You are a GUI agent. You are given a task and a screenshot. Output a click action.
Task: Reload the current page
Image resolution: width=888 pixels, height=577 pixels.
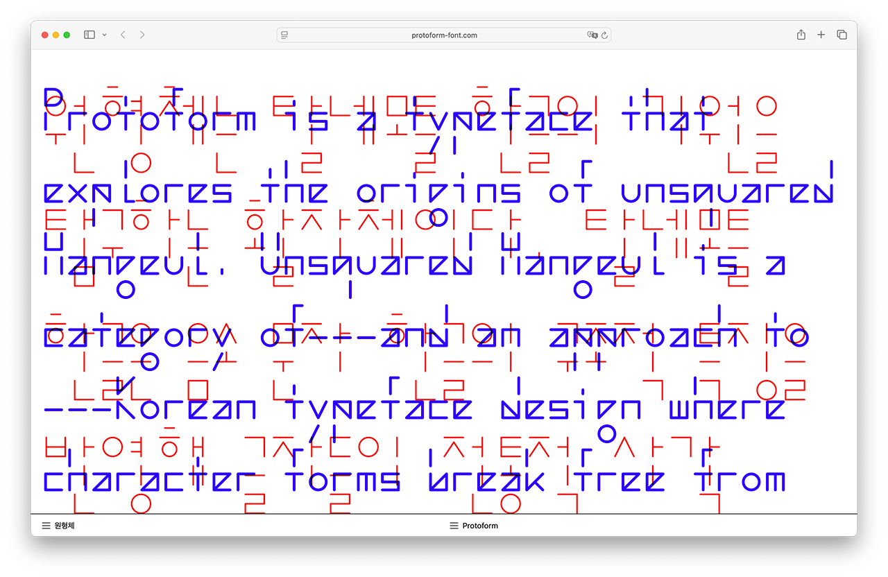604,35
